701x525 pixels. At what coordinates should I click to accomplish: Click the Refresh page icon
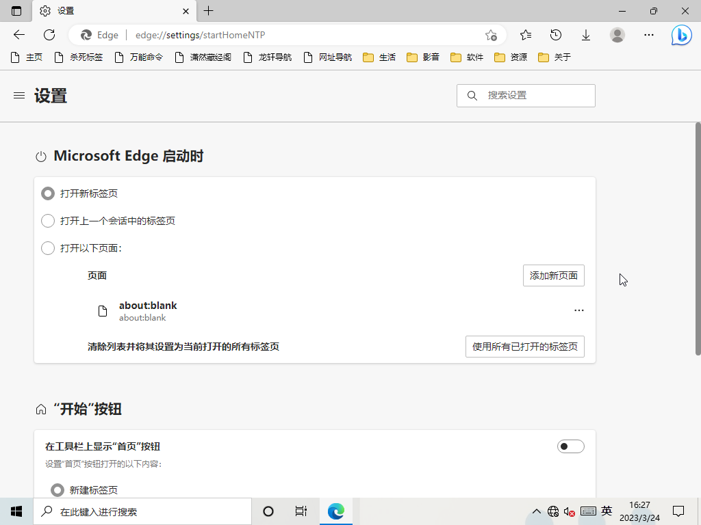[x=49, y=35]
